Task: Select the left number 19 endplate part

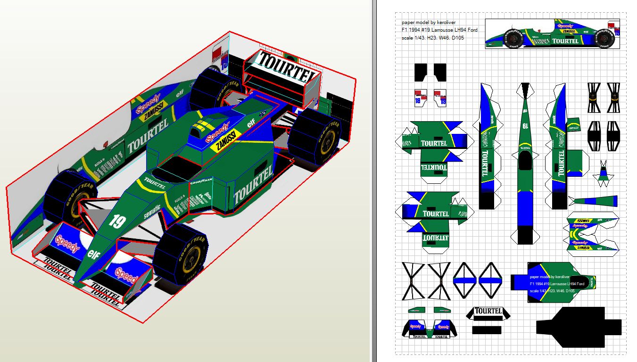Action: pyautogui.click(x=421, y=98)
